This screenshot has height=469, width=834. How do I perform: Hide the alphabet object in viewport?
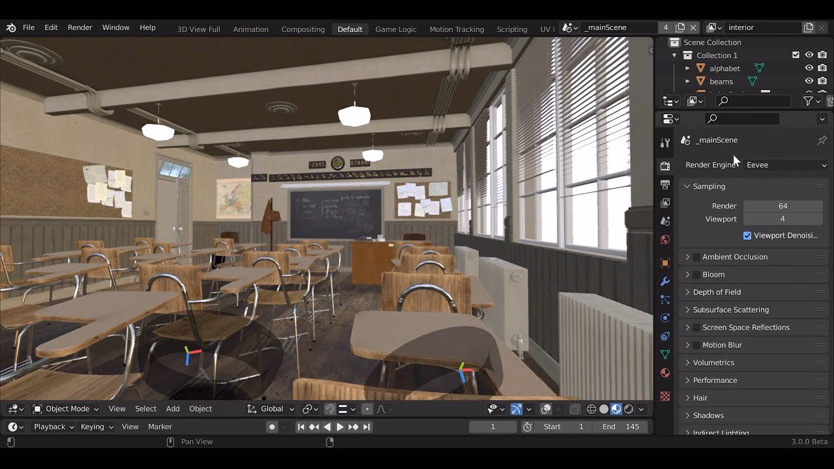[x=809, y=68]
